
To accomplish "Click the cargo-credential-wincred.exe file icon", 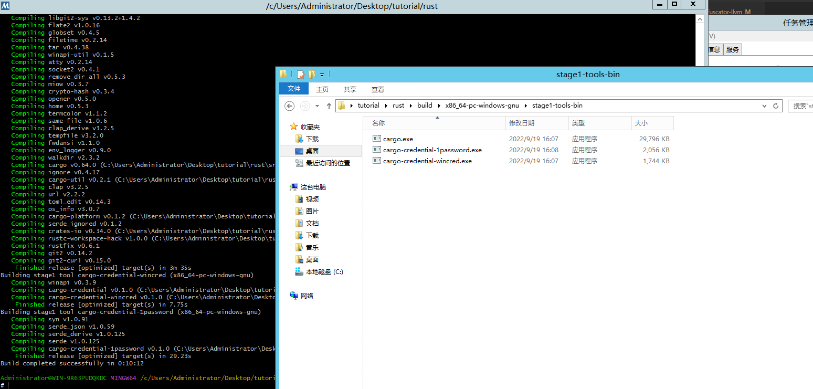I will click(376, 161).
